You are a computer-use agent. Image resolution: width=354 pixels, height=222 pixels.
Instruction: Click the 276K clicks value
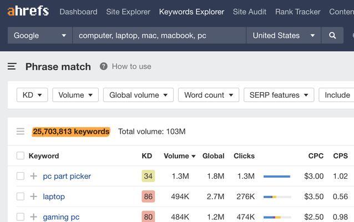click(x=245, y=196)
